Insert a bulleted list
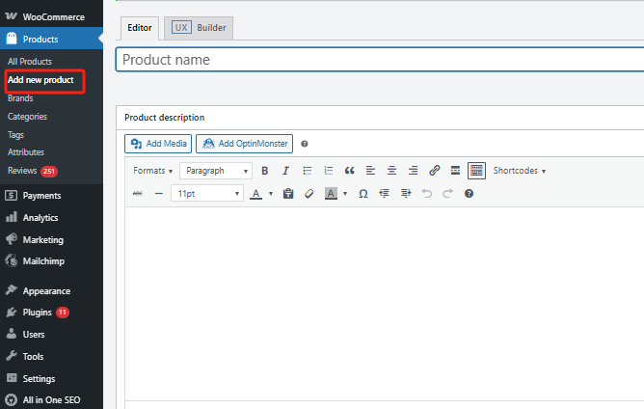This screenshot has height=409, width=644. click(x=308, y=171)
